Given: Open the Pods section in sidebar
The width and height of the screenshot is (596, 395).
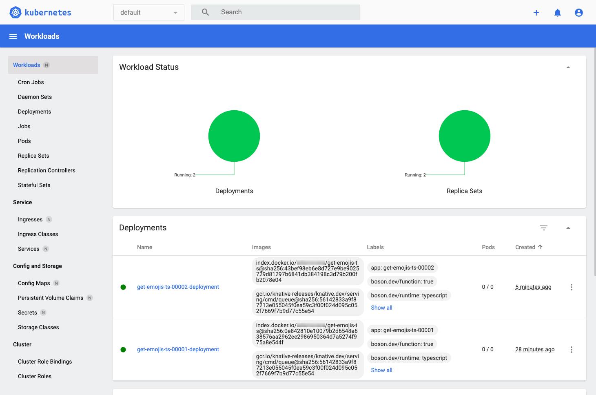Looking at the screenshot, I should pyautogui.click(x=24, y=141).
